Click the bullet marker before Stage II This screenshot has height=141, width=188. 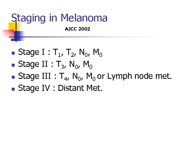pos(13,65)
